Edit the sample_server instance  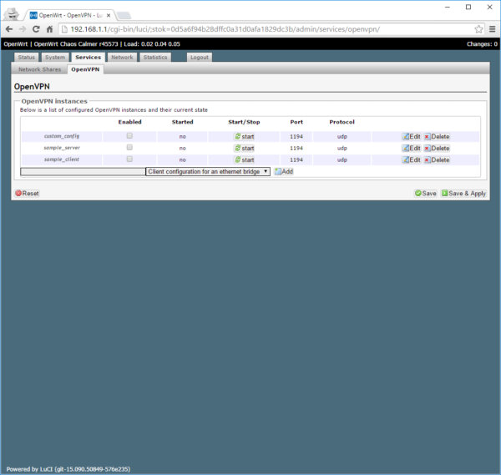(411, 148)
